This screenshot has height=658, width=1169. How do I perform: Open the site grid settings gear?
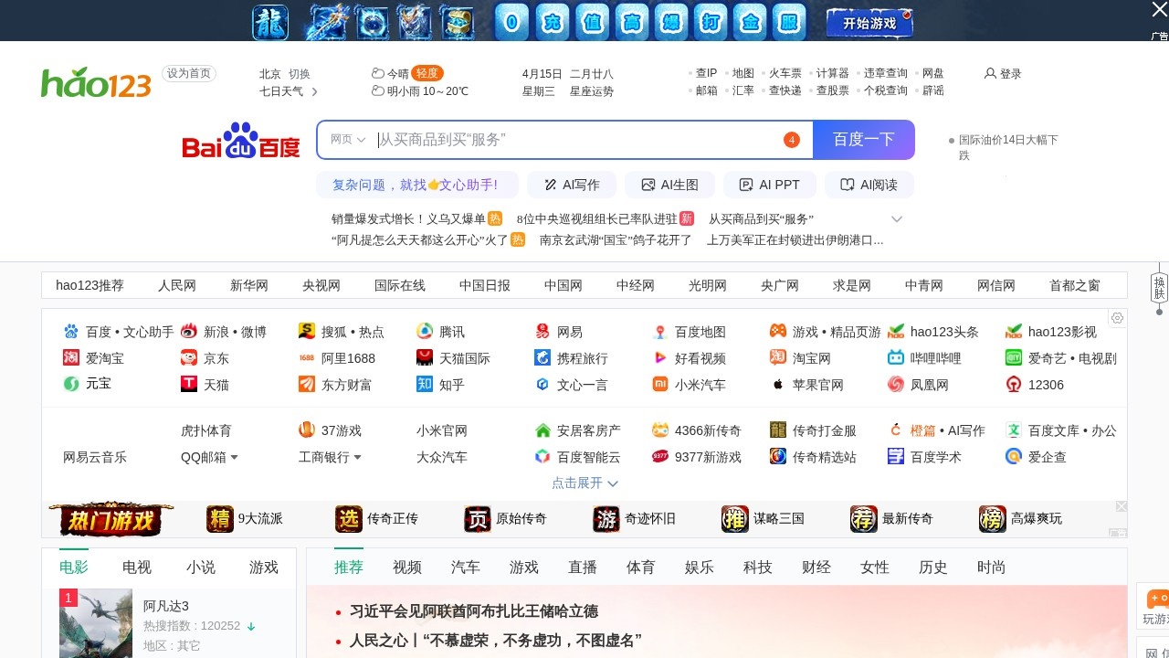tap(1117, 317)
